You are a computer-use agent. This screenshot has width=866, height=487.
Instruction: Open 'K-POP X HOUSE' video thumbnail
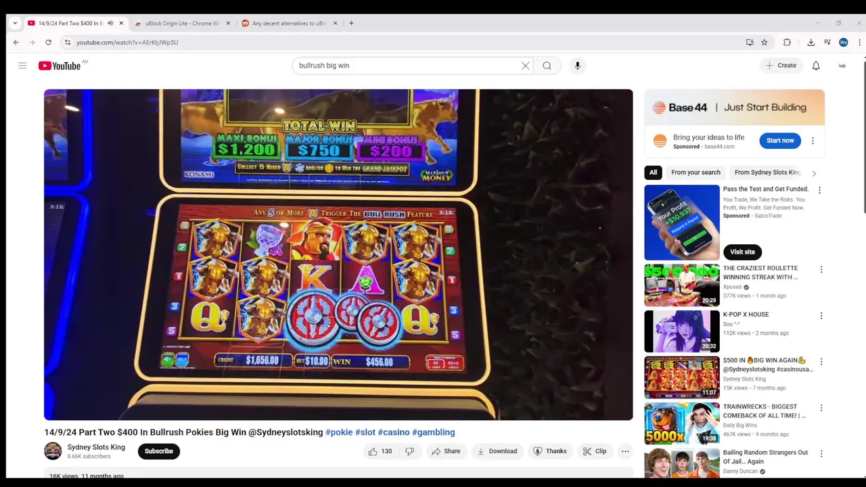[x=682, y=331]
